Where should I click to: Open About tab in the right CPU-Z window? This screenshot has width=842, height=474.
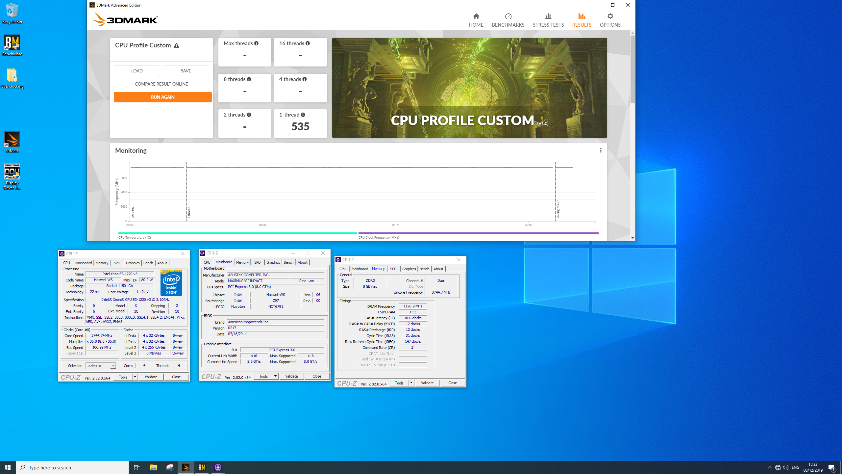pyautogui.click(x=438, y=269)
